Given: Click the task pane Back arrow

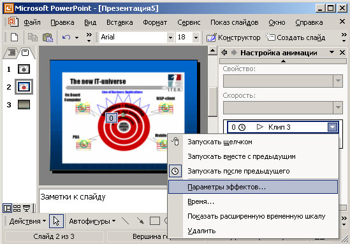Looking at the screenshot, I should click(x=224, y=53).
